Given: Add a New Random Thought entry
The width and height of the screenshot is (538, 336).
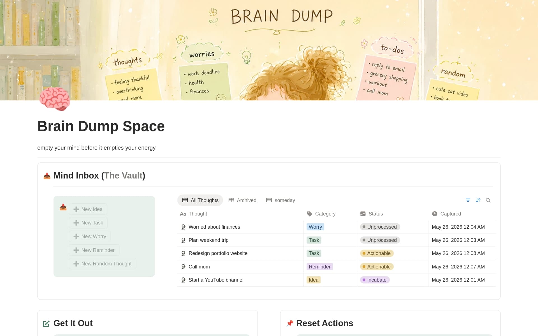Looking at the screenshot, I should coord(103,264).
